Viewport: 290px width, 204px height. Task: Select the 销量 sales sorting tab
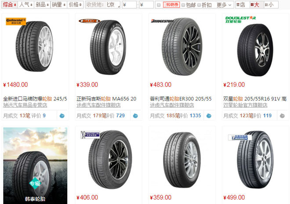[59, 5]
